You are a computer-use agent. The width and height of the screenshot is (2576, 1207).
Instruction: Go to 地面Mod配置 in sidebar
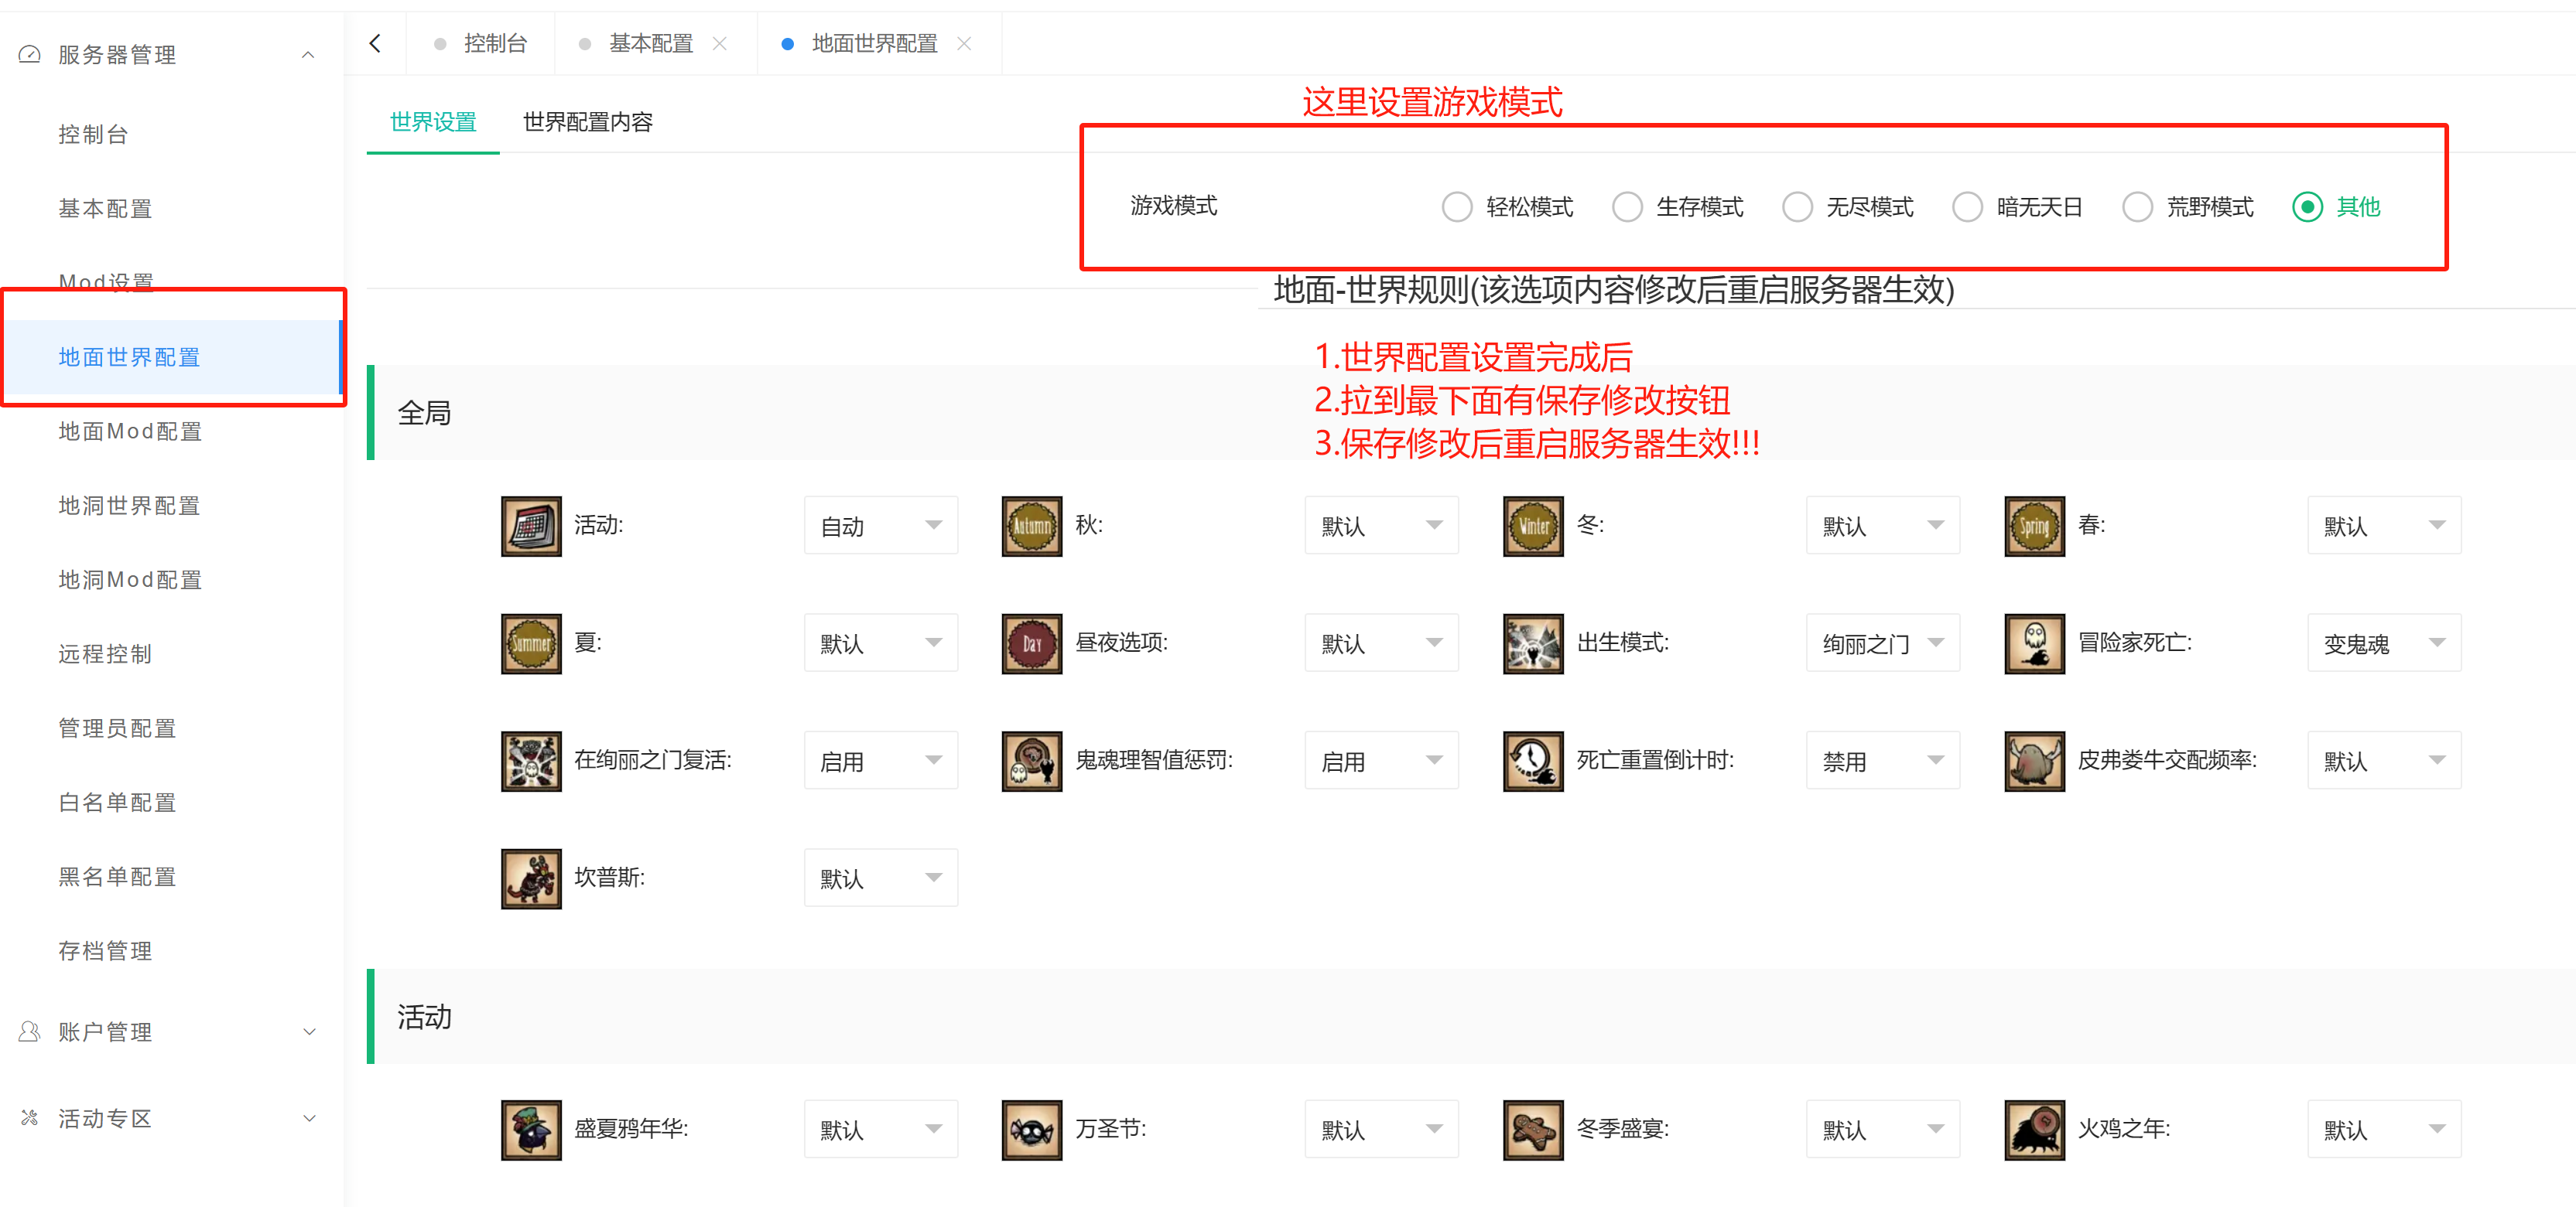point(130,431)
